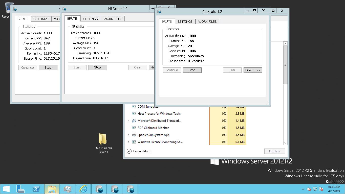Click Stop in the front NLBrute window

click(192, 70)
